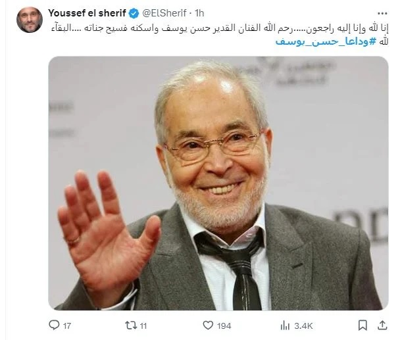
Task: Click the Arabic tweet text body
Action: pos(219,34)
